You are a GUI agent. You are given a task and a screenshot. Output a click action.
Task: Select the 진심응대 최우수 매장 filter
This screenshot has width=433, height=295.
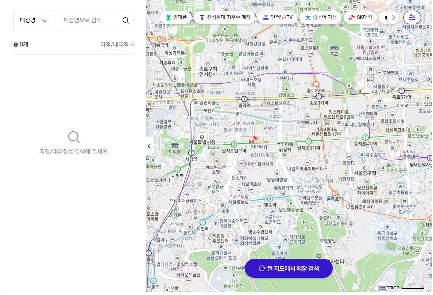point(224,17)
